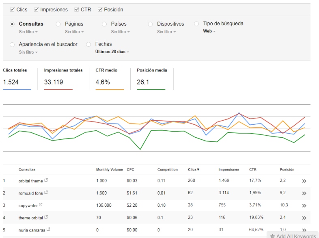Sort table by CTR column header

point(253,170)
